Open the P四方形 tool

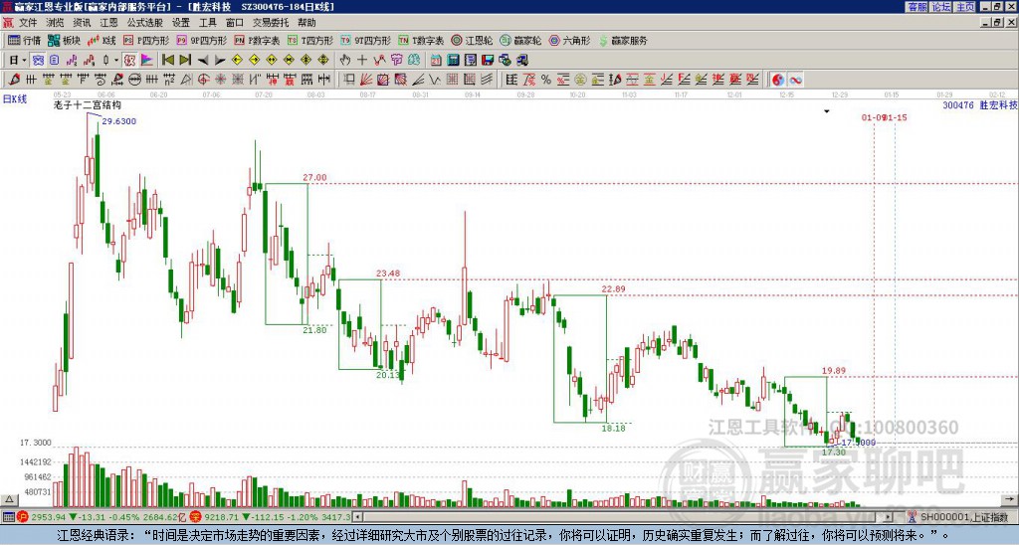pyautogui.click(x=146, y=40)
